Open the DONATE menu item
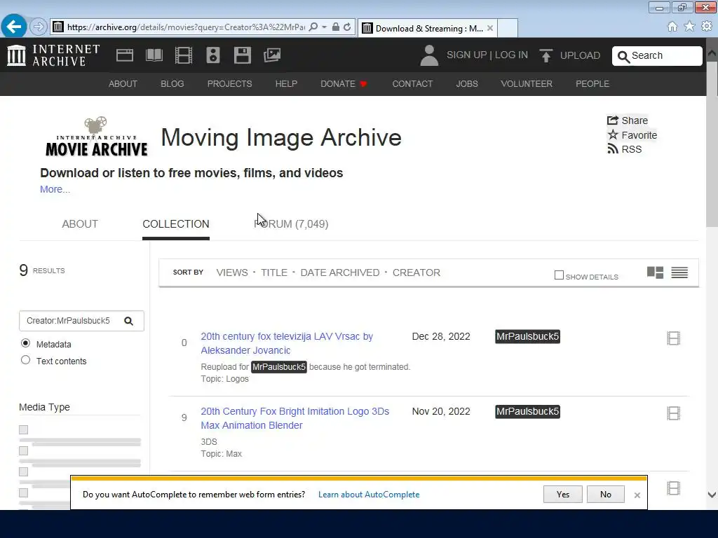718x538 pixels. click(x=344, y=84)
